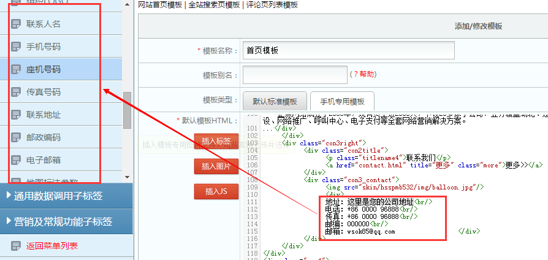This screenshot has width=548, height=260.
Task: Select the 座机号码 tag icon
Action: coord(16,70)
